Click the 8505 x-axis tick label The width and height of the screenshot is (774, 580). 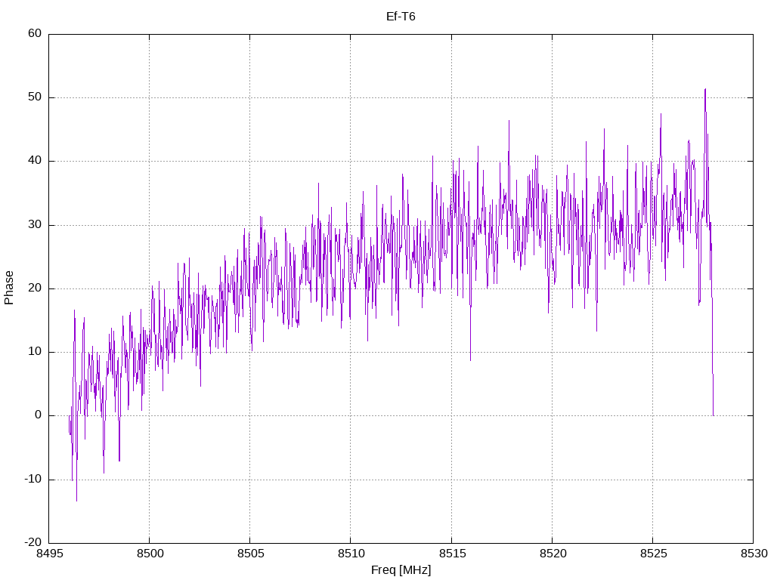pos(249,554)
